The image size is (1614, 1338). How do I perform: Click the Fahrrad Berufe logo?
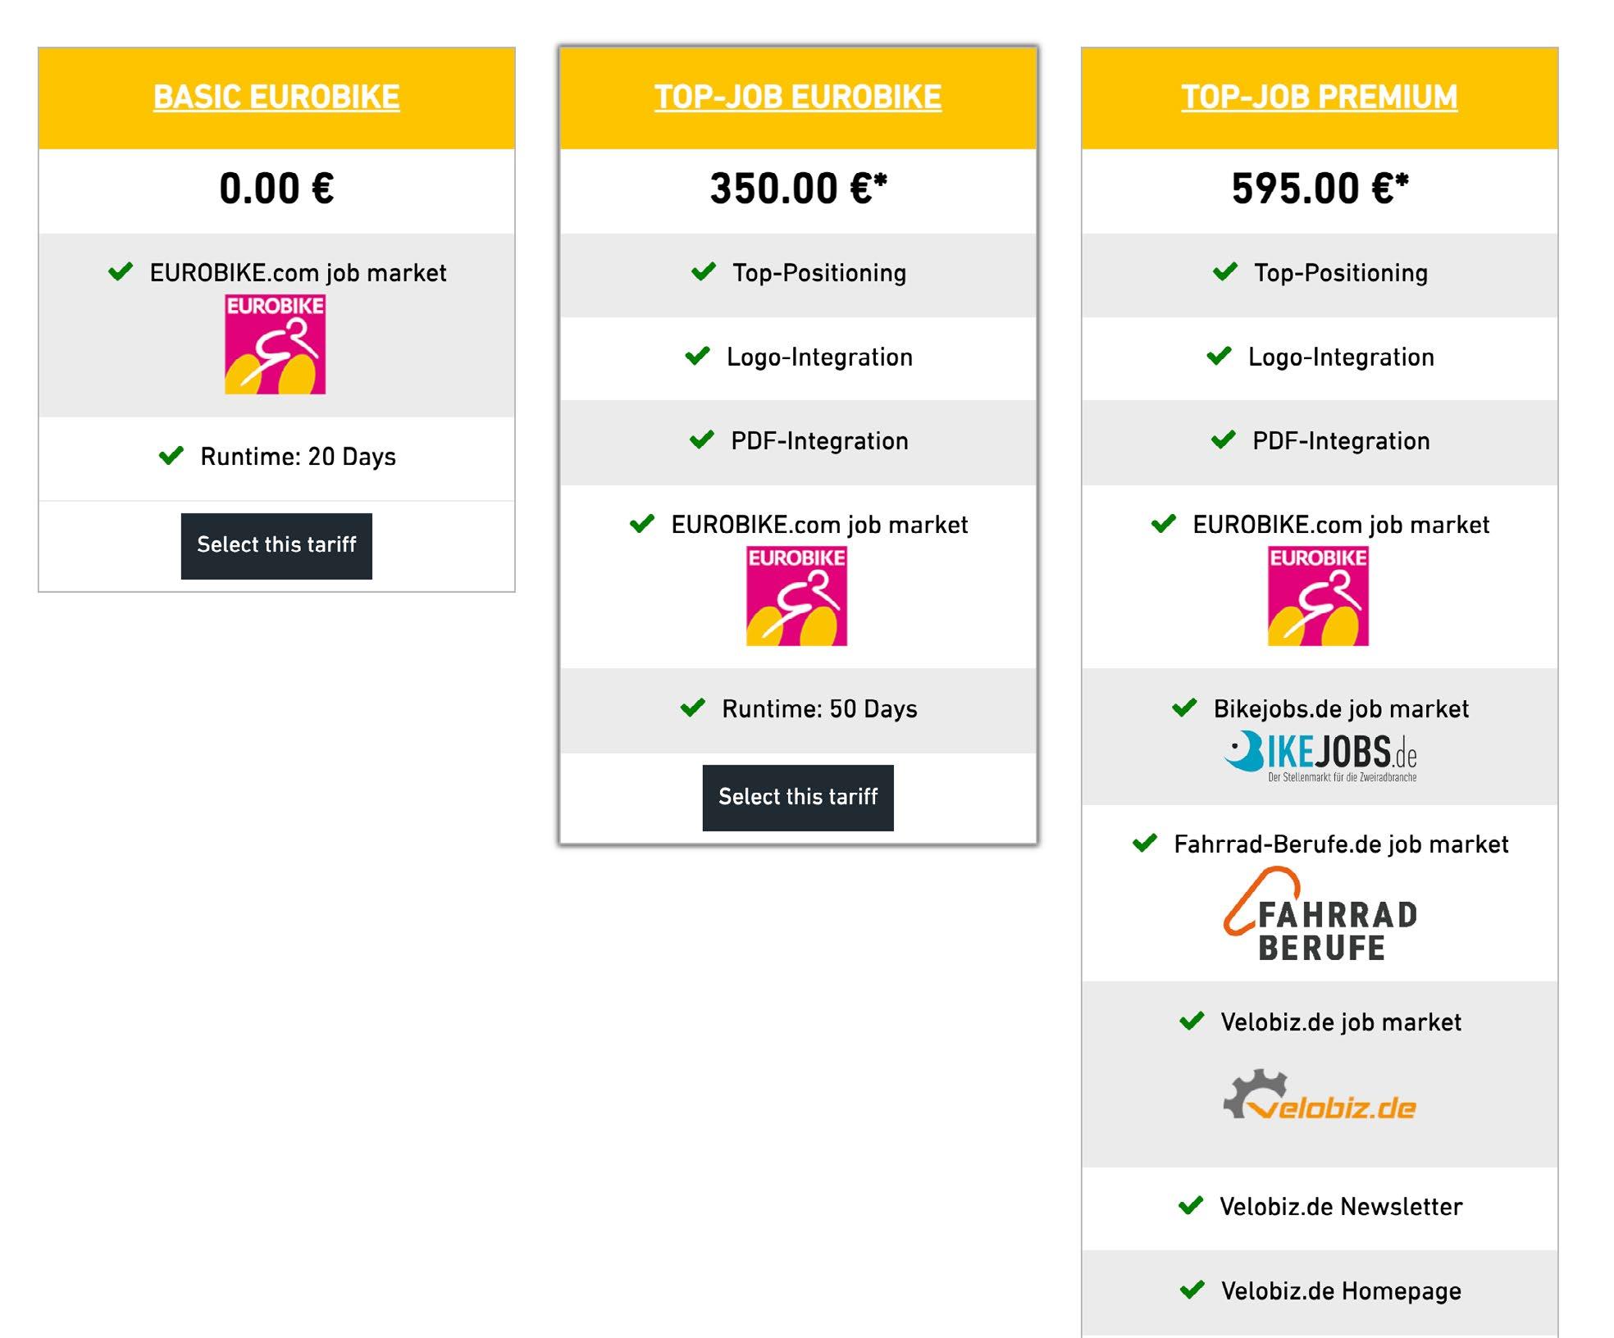[x=1320, y=913]
